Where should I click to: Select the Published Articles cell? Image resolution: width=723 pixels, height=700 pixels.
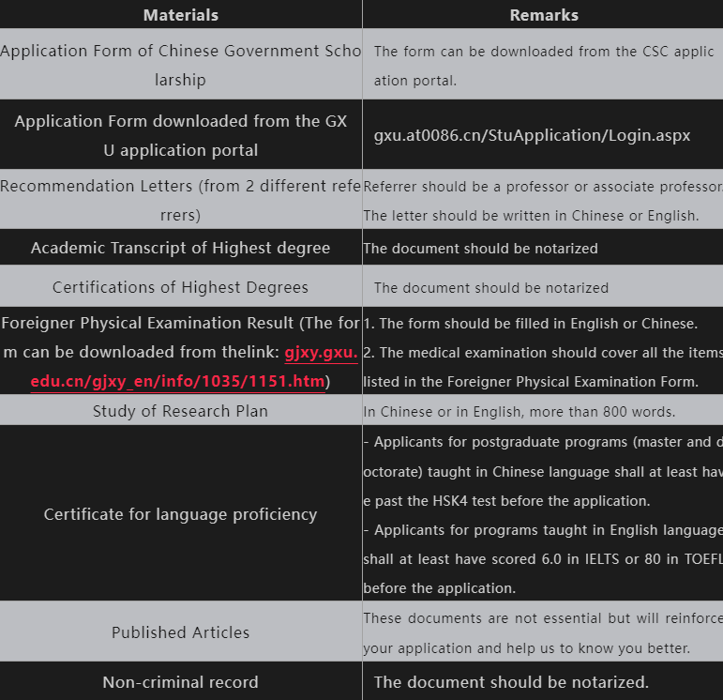point(180,632)
